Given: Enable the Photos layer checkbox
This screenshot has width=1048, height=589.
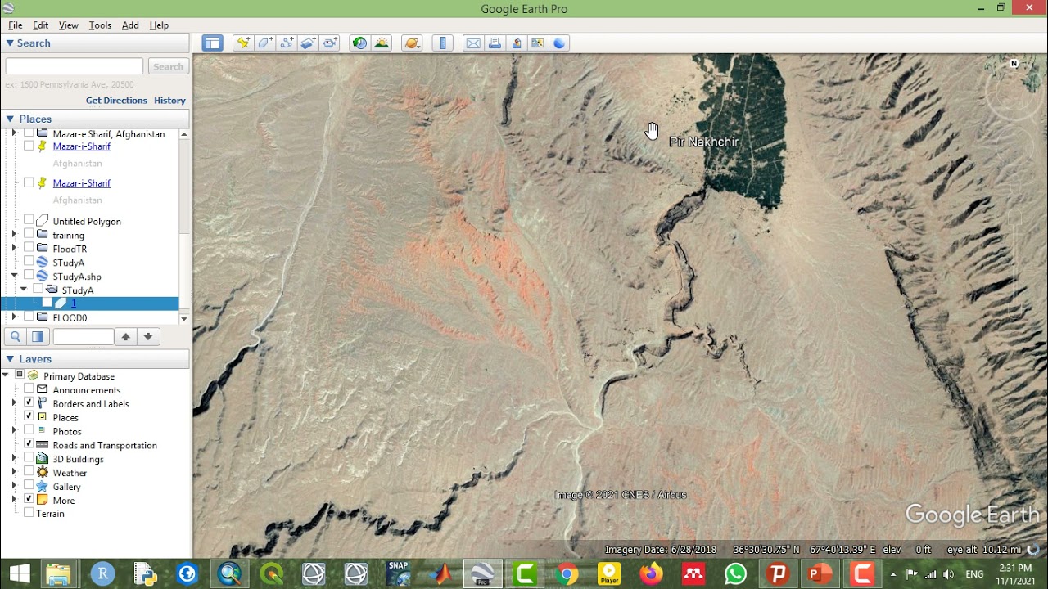Looking at the screenshot, I should point(29,431).
